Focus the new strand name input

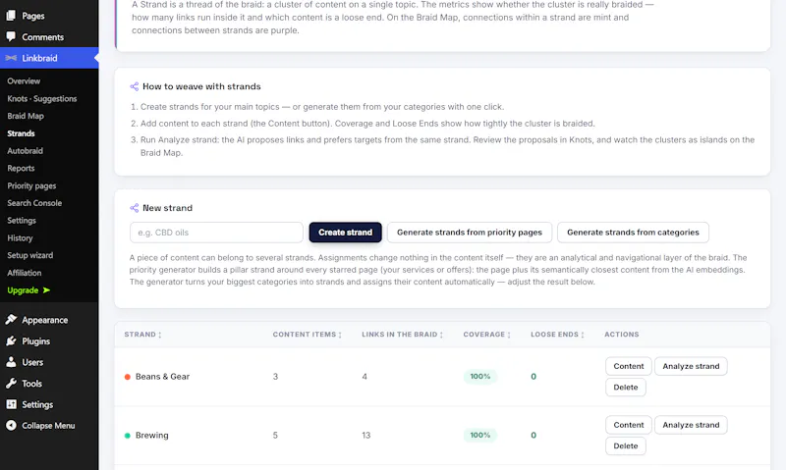point(216,233)
